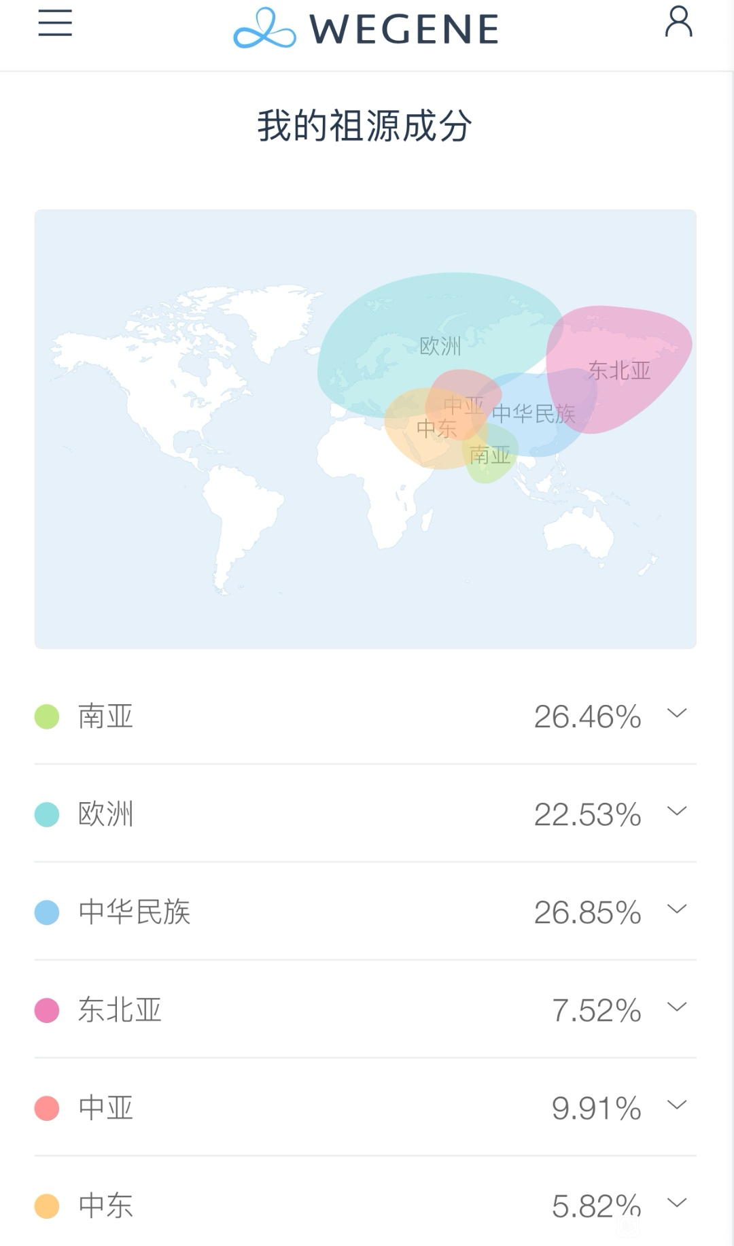The height and width of the screenshot is (1246, 734).
Task: Expand the 中东 5.82% row chevron
Action: click(x=677, y=1202)
